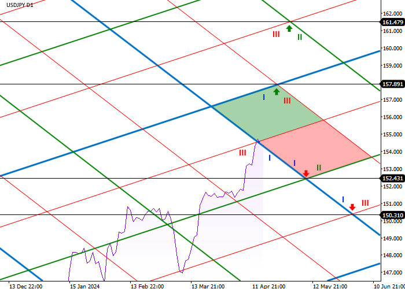Click green II label right of 161.479 arrow
The height and width of the screenshot is (289, 405).
[299, 37]
